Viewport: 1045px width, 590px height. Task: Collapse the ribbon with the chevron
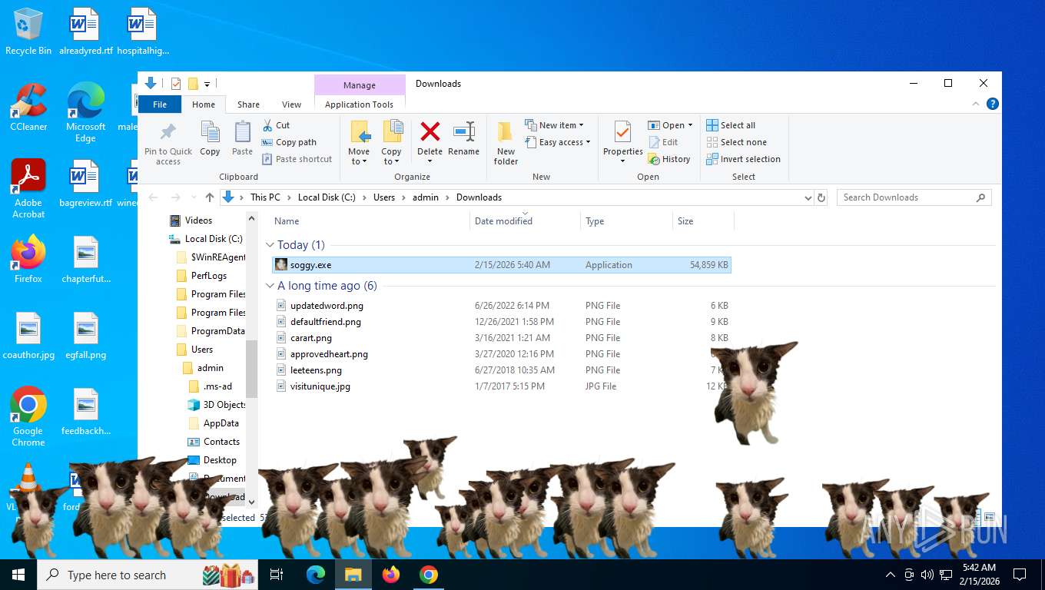click(x=976, y=104)
